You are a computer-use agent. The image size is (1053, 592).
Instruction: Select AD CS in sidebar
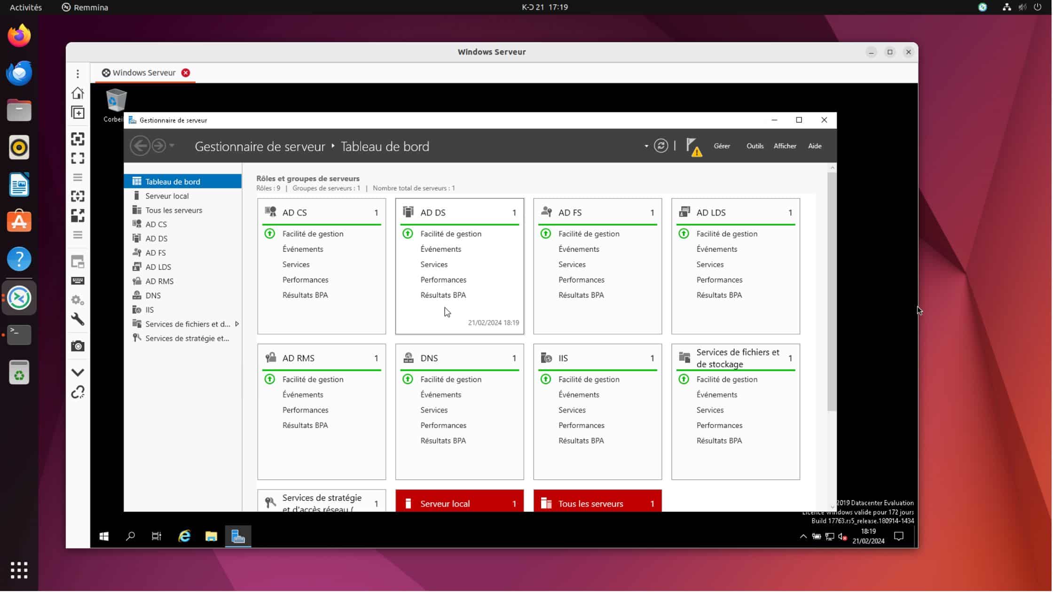pos(183,225)
